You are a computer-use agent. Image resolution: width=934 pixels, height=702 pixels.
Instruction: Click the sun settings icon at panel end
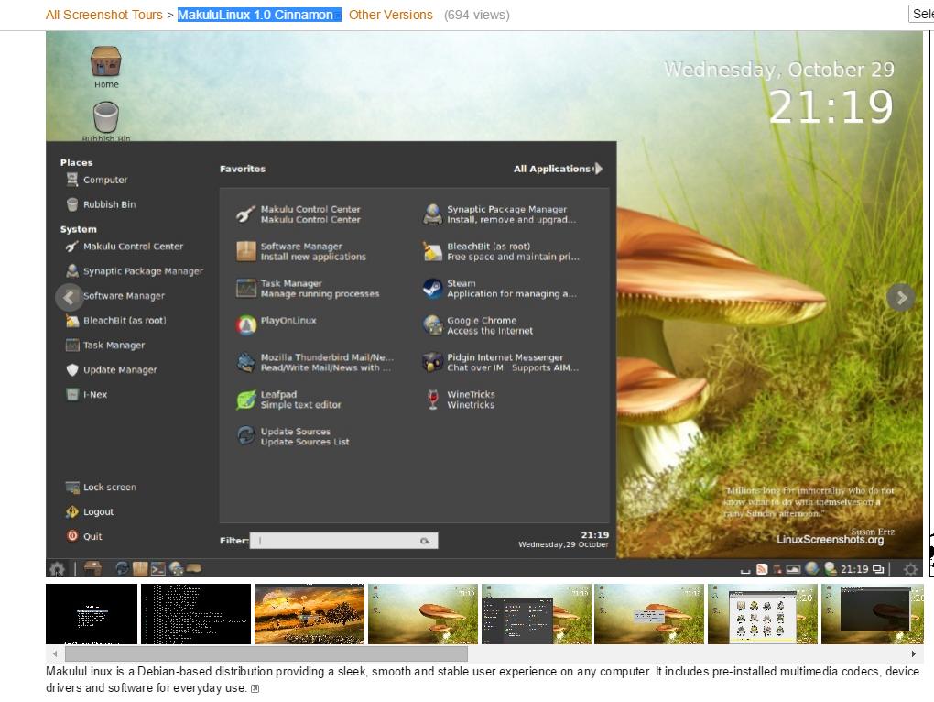910,569
